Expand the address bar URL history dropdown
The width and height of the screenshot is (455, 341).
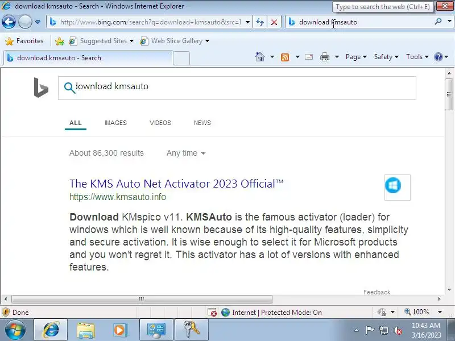click(247, 22)
